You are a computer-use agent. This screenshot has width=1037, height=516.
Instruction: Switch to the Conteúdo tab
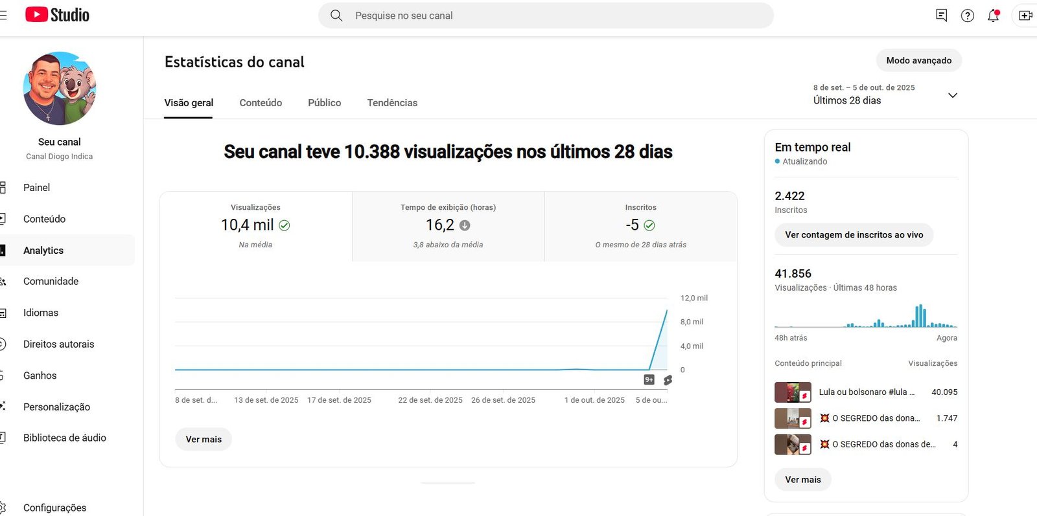click(261, 103)
